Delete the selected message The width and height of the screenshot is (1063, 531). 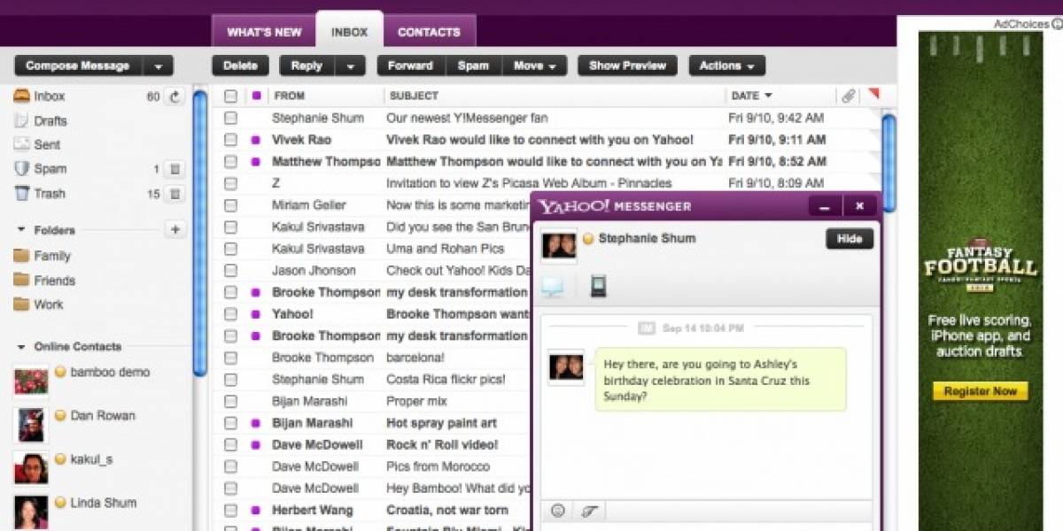coord(240,65)
